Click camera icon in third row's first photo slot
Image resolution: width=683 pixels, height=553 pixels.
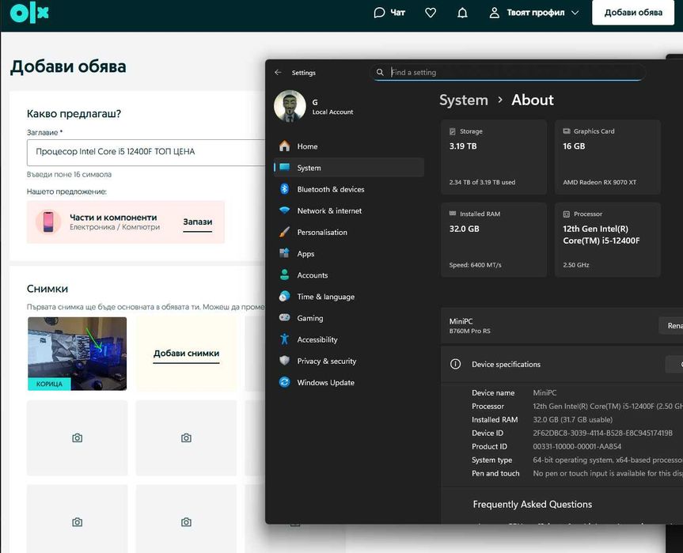pos(77,521)
